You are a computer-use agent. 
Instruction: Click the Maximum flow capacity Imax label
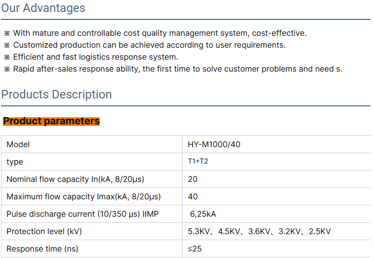[83, 197]
